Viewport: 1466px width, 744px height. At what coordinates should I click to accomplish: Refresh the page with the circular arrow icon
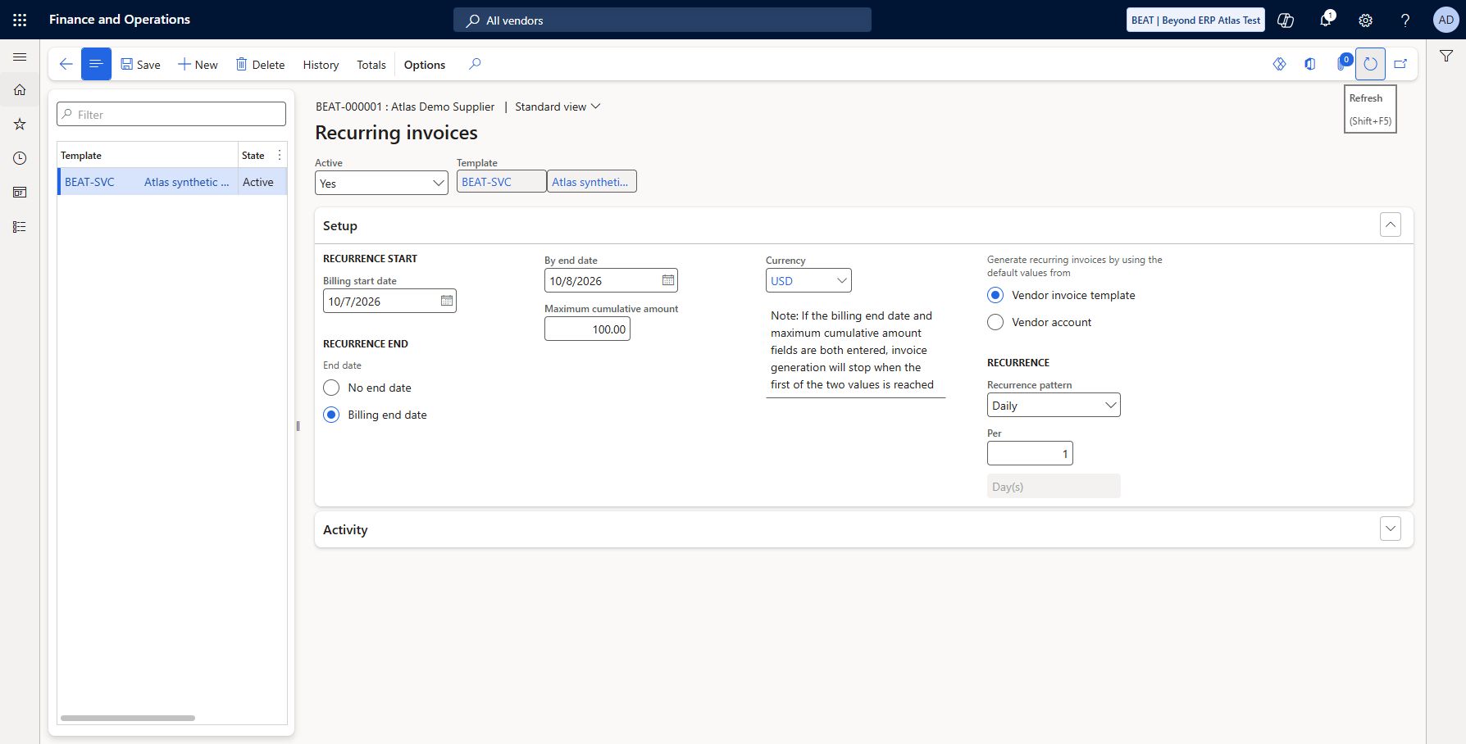(x=1370, y=64)
